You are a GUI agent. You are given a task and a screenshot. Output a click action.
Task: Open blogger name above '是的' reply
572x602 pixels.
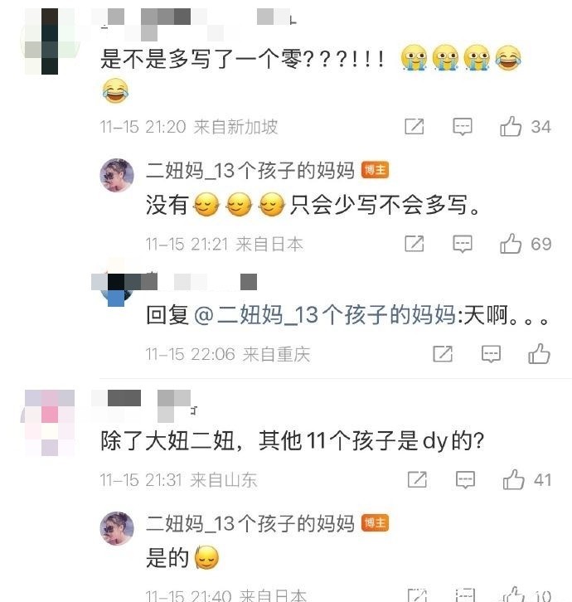pyautogui.click(x=250, y=524)
